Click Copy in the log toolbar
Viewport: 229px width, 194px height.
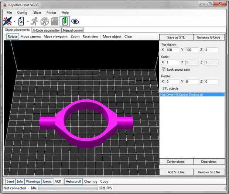tap(104, 181)
